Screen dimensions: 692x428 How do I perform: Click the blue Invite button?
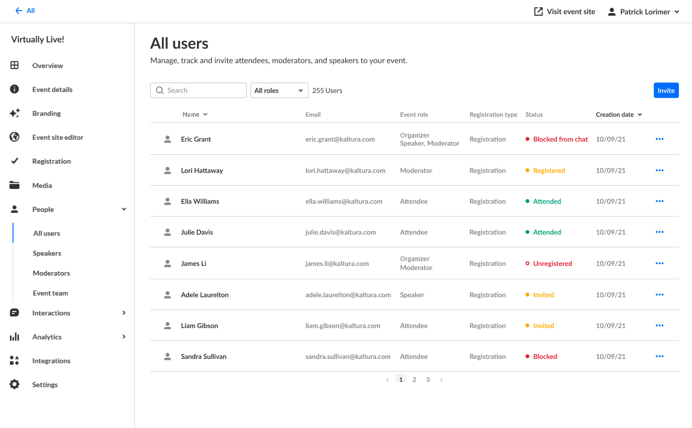[666, 91]
